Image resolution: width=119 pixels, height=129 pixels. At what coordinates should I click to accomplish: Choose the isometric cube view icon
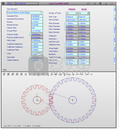tap(26, 74)
